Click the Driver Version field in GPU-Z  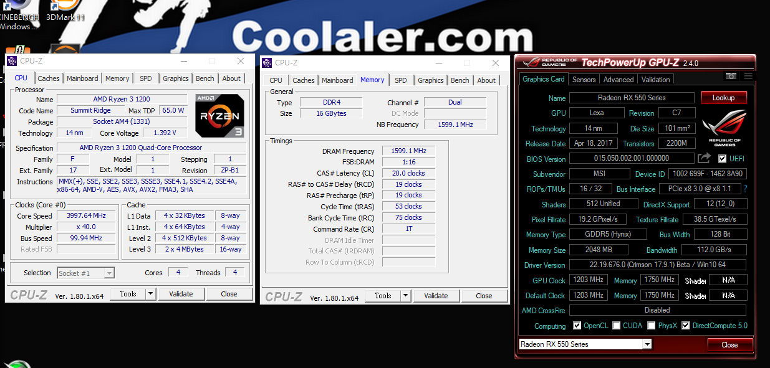pyautogui.click(x=658, y=265)
